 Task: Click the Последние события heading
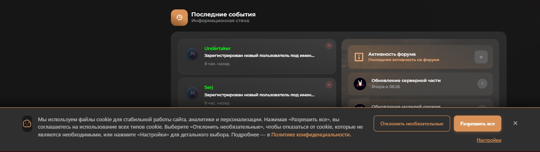[223, 15]
